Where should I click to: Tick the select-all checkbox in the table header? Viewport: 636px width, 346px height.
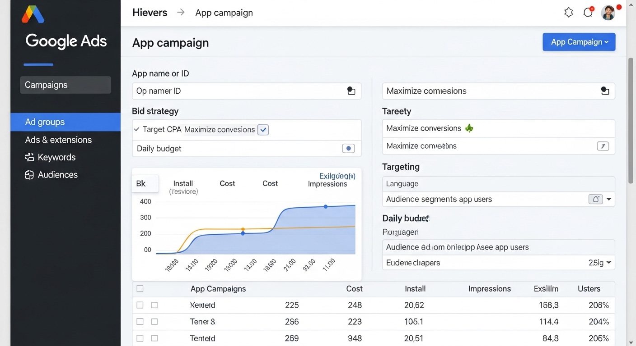tap(140, 289)
